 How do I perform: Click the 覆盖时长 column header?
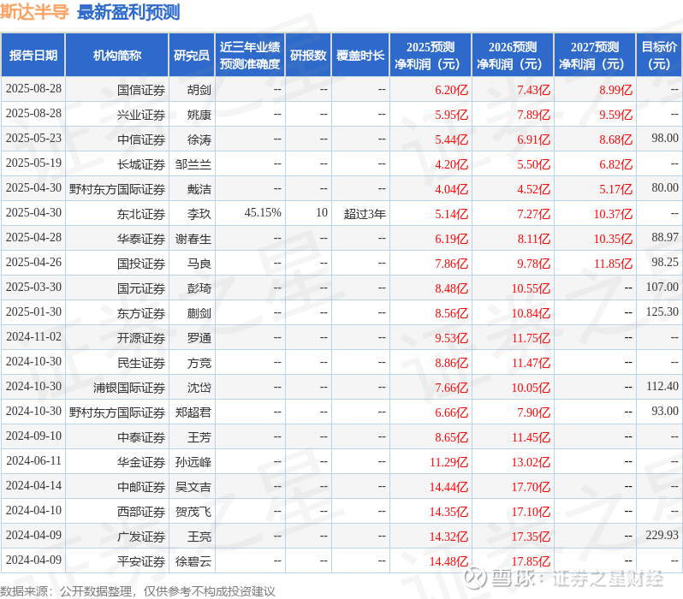[x=360, y=55]
